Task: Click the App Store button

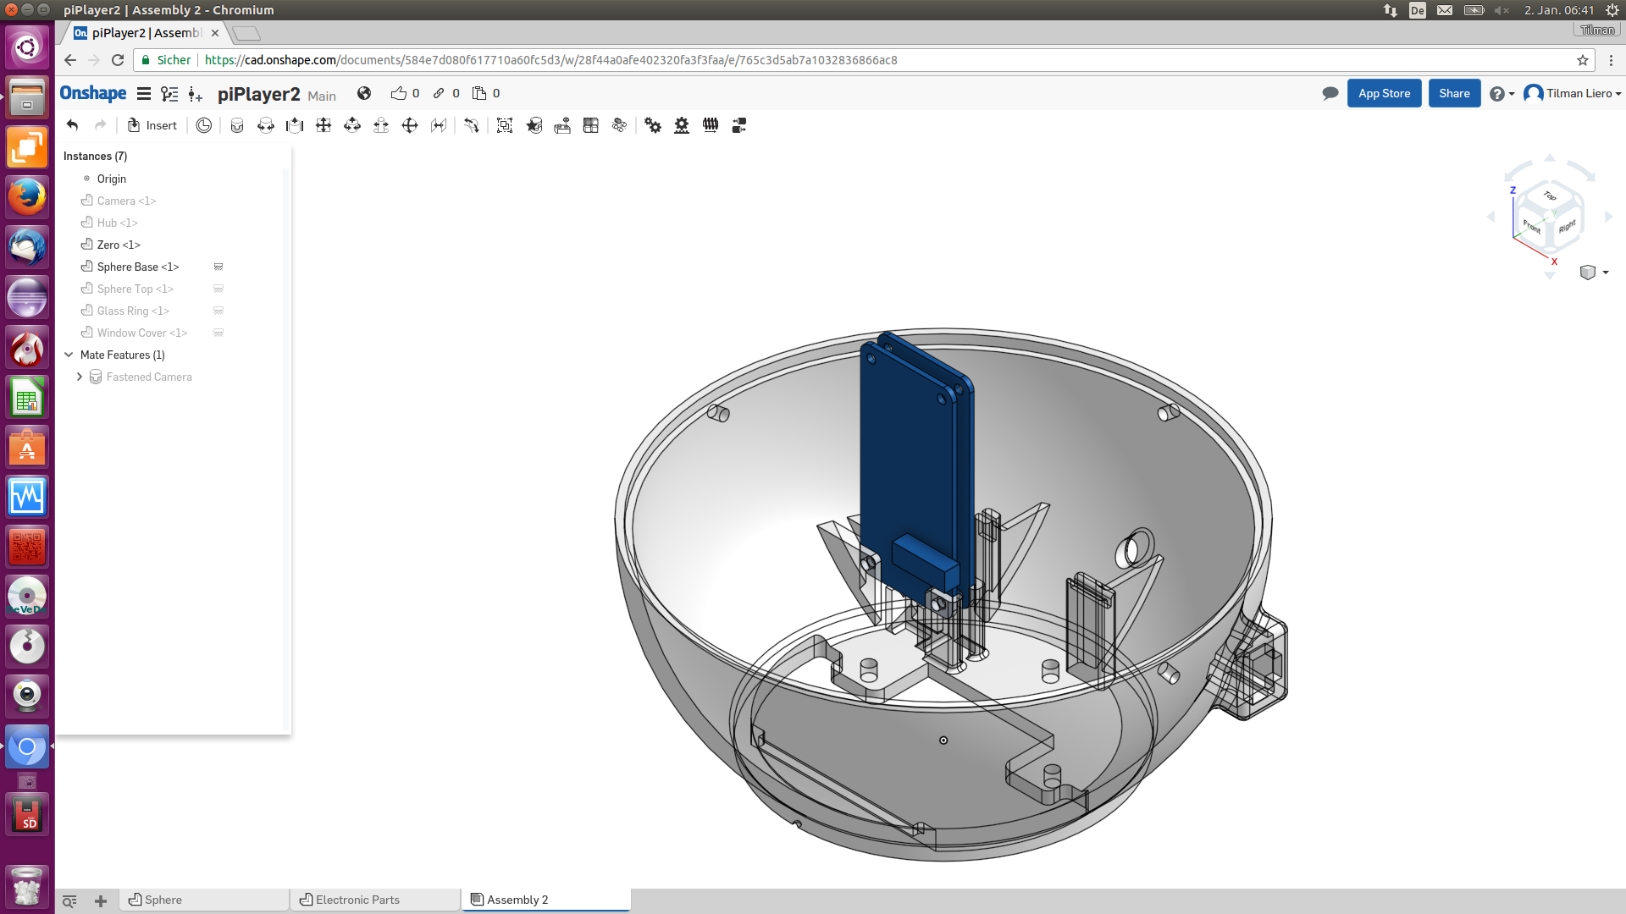Action: pos(1384,93)
